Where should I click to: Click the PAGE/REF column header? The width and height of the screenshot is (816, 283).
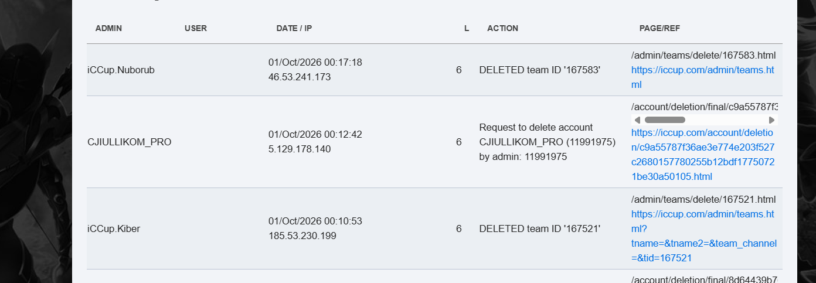point(659,28)
